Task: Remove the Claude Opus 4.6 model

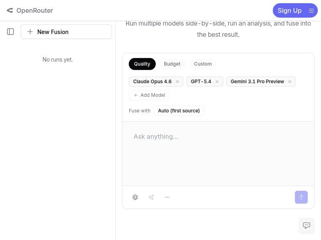Action: pyautogui.click(x=177, y=82)
